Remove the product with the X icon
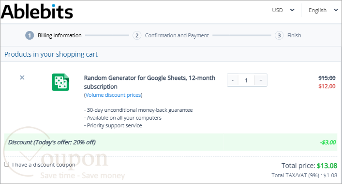 pyautogui.click(x=22, y=77)
